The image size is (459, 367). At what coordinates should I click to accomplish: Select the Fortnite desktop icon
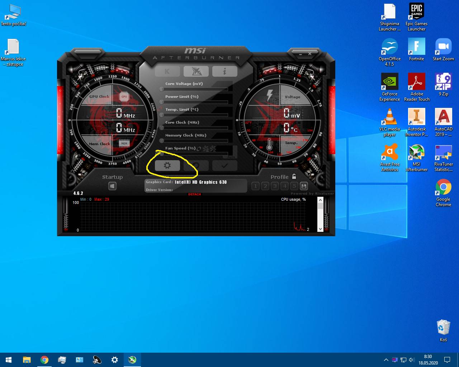[x=416, y=49]
